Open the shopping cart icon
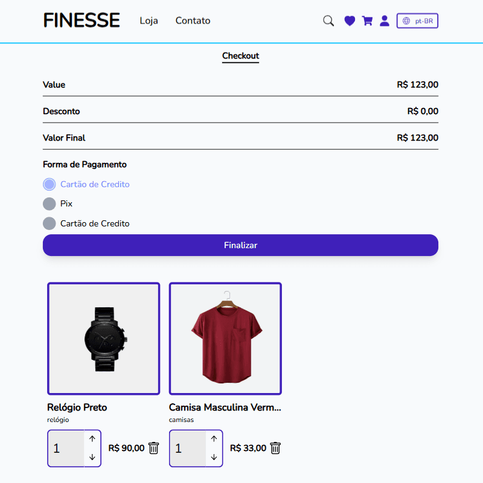This screenshot has width=483, height=483. 367,21
